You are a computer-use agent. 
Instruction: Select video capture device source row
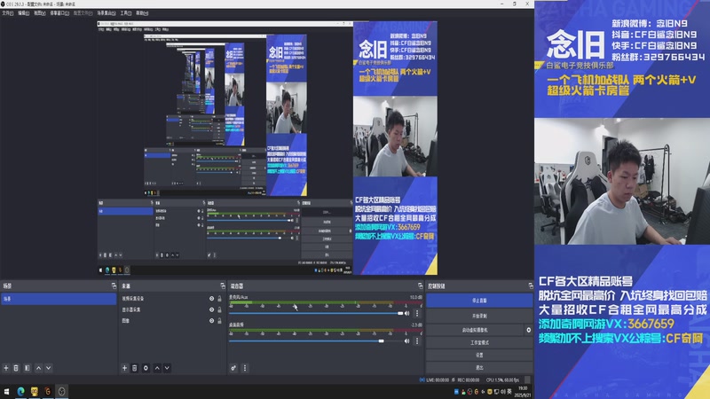(171, 299)
